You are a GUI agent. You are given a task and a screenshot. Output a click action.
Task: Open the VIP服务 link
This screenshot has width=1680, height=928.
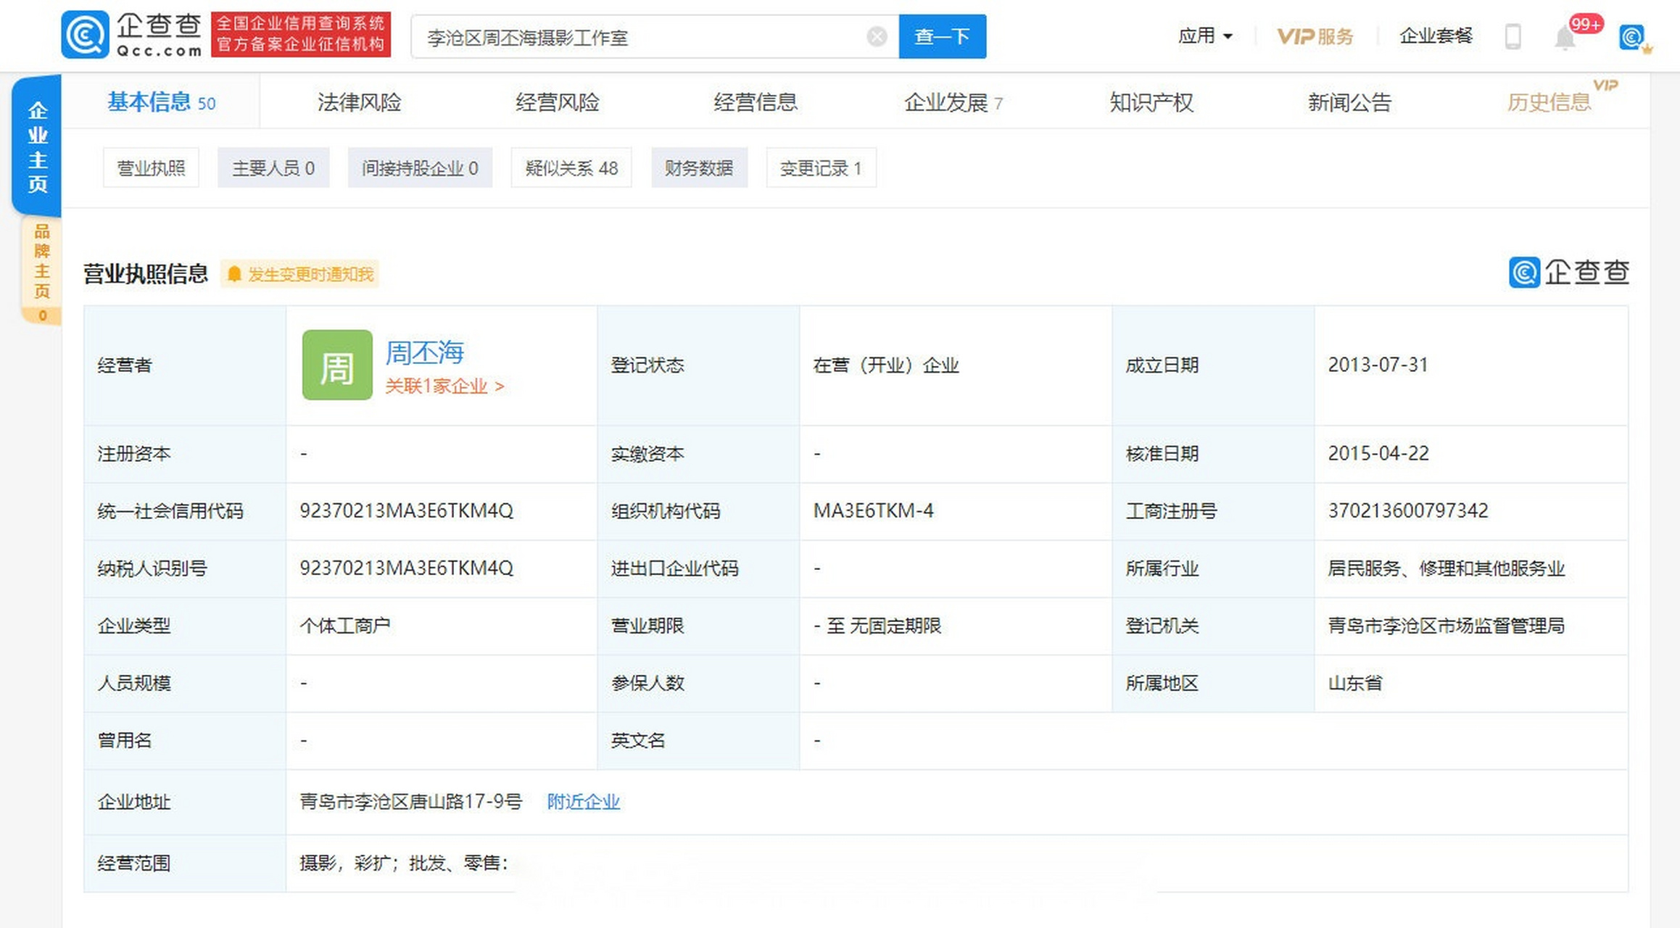point(1315,36)
